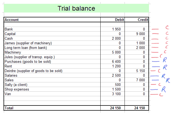Viewport: 177px width, 115px height.
Task: Select Deirdre (supplier of goods) cell
Action: click(52, 71)
